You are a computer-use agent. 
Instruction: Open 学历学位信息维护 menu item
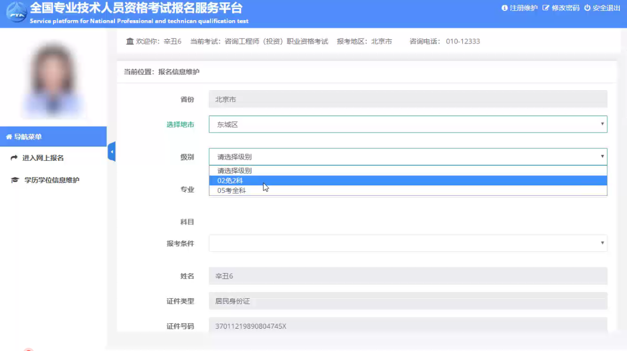click(x=52, y=180)
